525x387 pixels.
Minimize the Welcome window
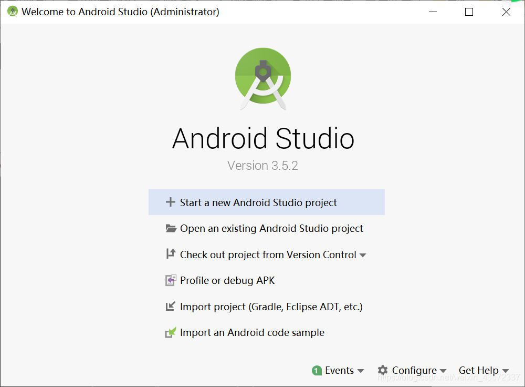[433, 12]
